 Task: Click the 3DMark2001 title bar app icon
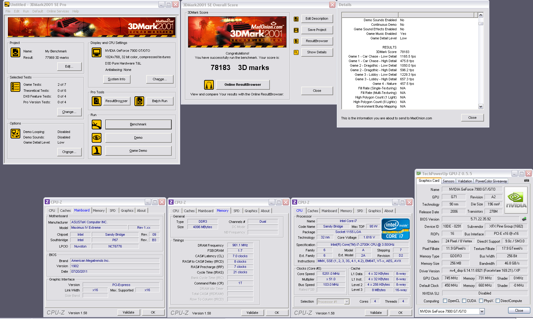pos(7,5)
